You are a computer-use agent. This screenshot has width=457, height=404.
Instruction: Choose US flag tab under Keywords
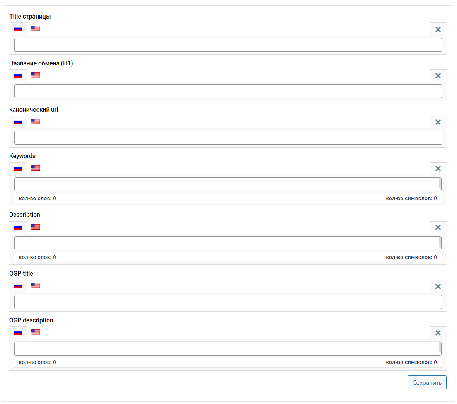pyautogui.click(x=36, y=168)
